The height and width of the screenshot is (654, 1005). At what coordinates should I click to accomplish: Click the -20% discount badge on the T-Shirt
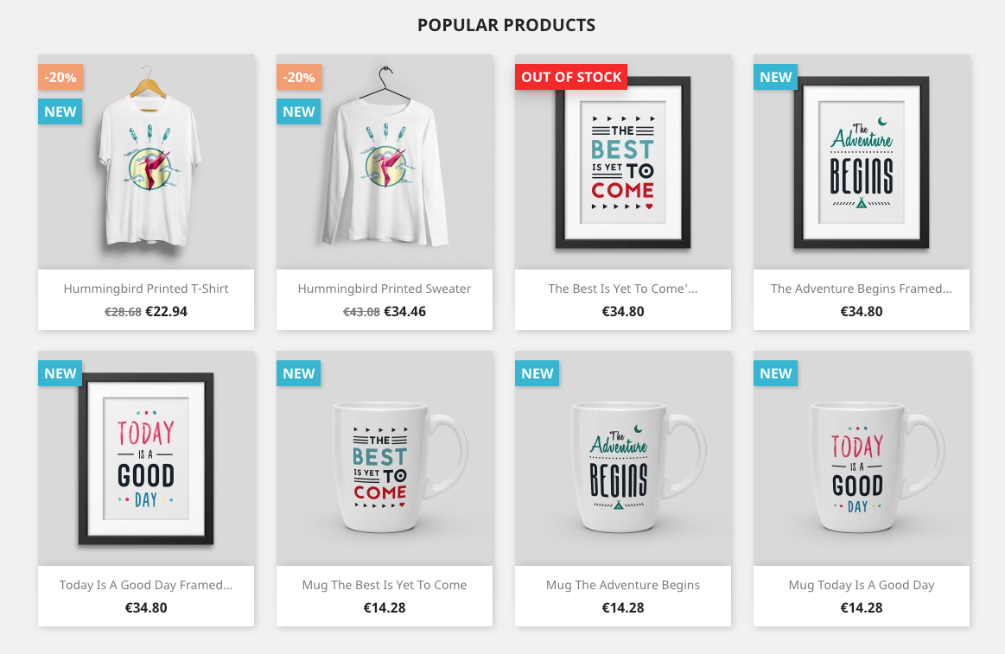pos(60,77)
